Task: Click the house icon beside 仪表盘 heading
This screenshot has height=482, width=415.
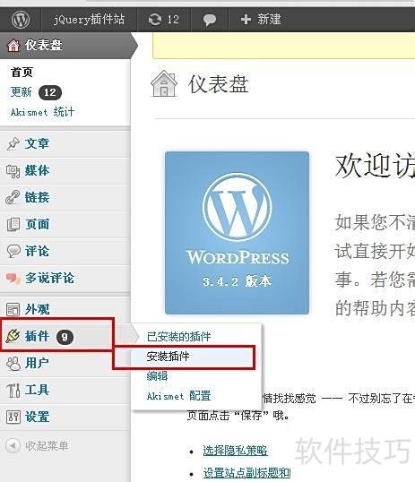Action: coord(164,84)
